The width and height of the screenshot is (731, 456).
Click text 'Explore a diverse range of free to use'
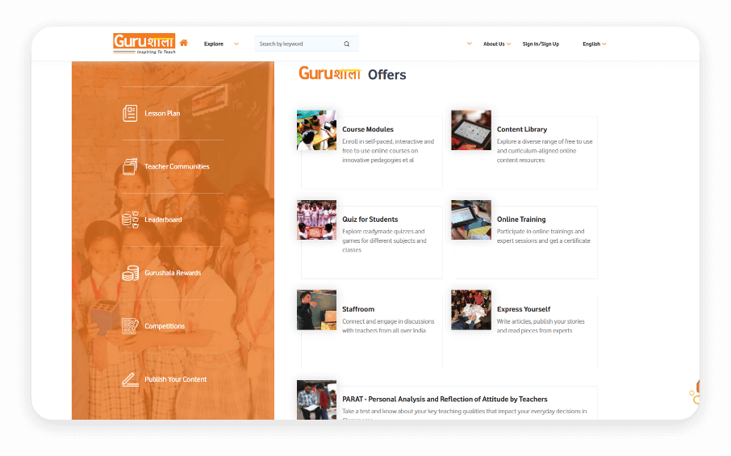(x=545, y=141)
